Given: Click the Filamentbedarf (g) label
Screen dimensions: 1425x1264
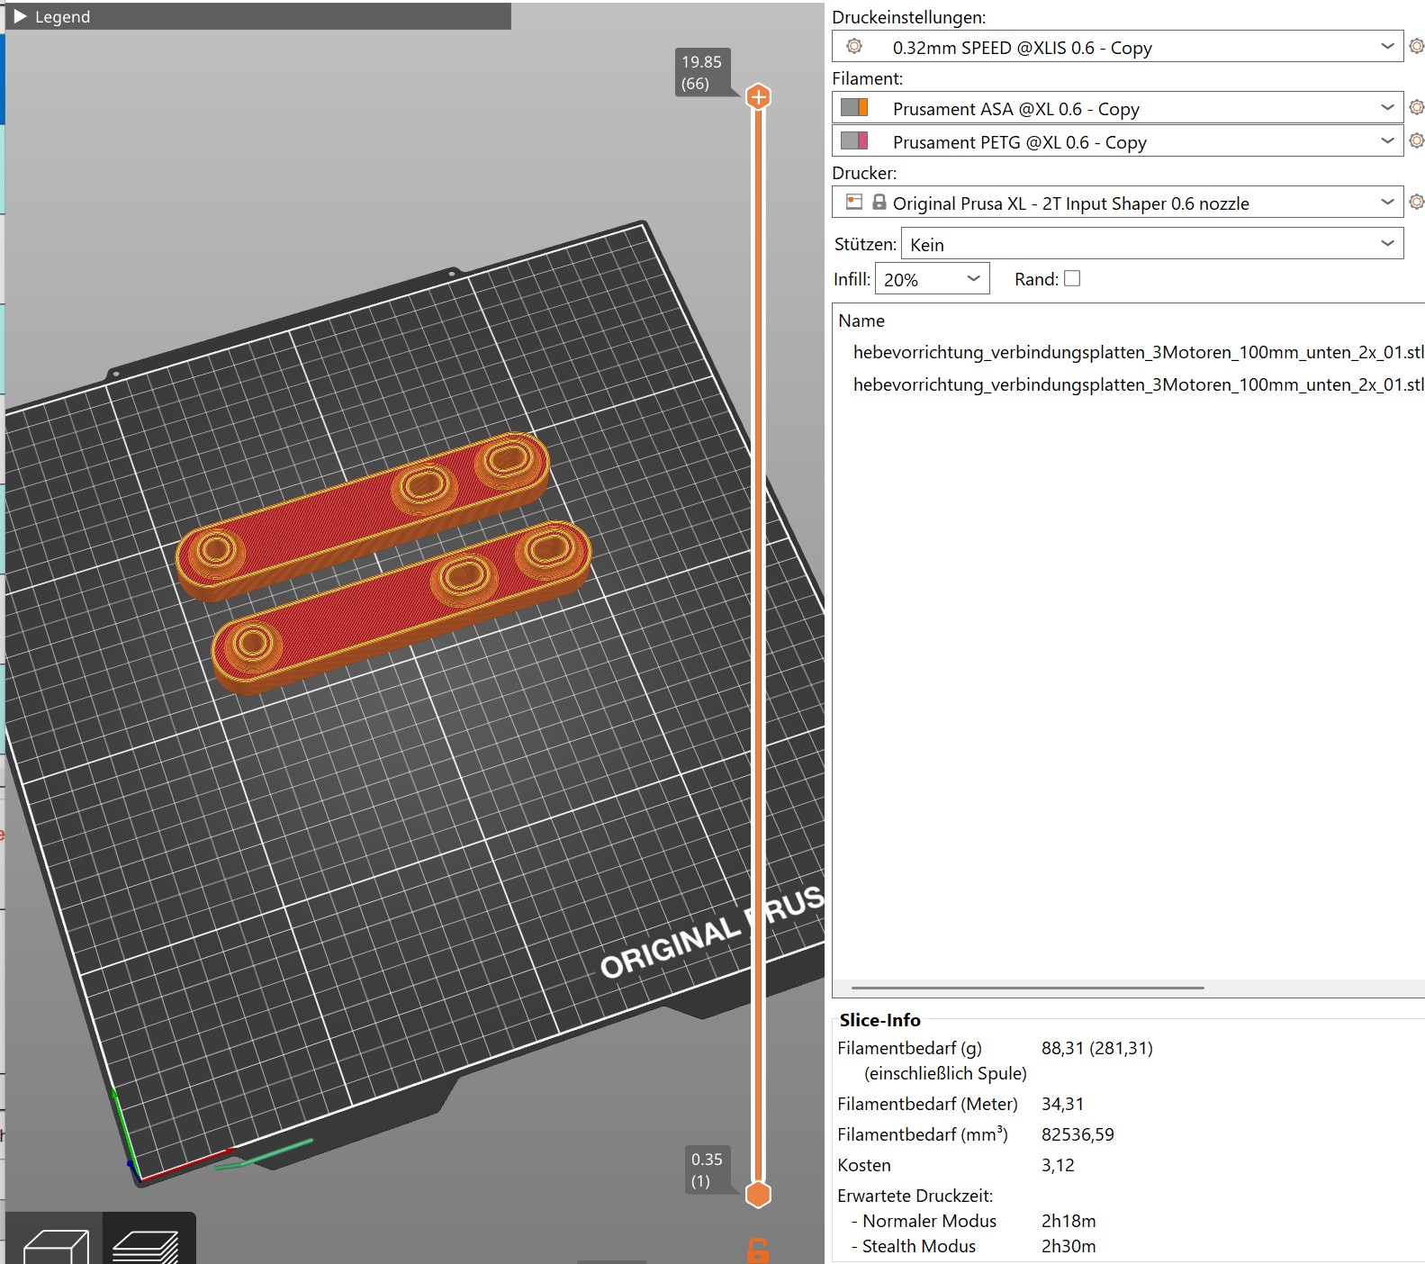Looking at the screenshot, I should 909,1048.
